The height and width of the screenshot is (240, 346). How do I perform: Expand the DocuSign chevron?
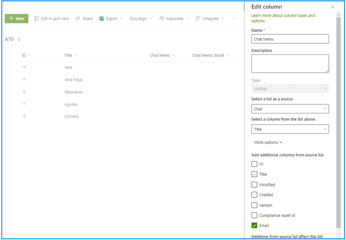tap(151, 19)
